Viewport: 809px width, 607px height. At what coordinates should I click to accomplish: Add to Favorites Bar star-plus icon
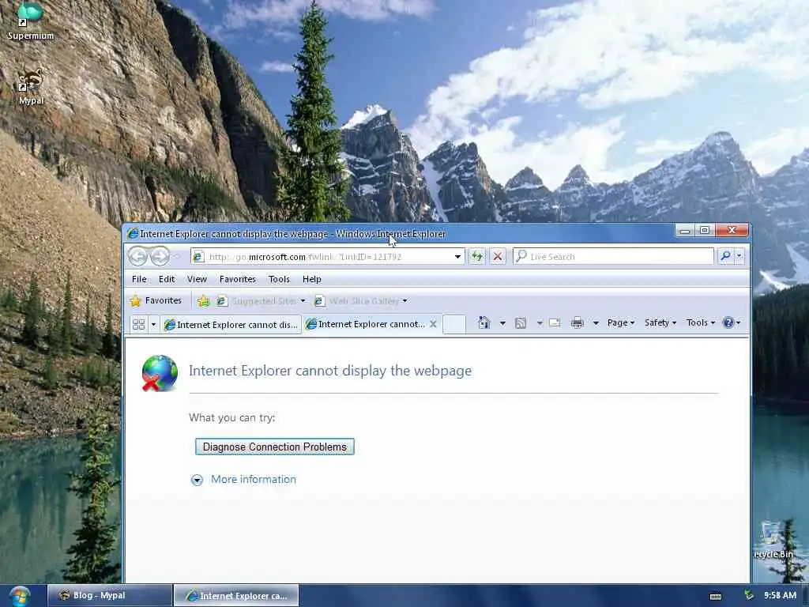tap(203, 301)
